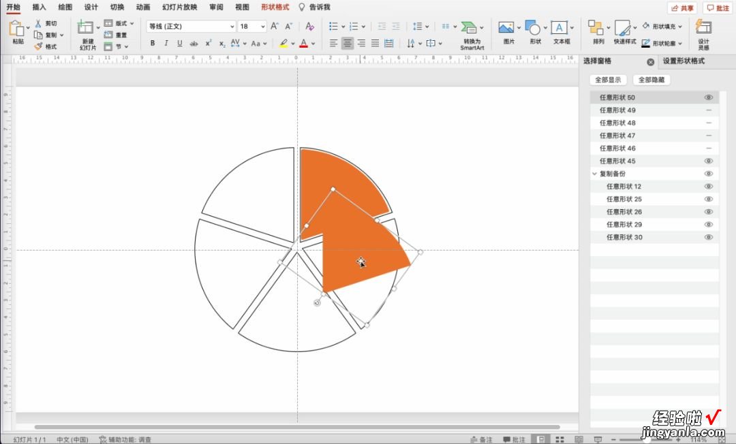Justify the text
Viewport: 736px width, 444px height.
click(375, 43)
